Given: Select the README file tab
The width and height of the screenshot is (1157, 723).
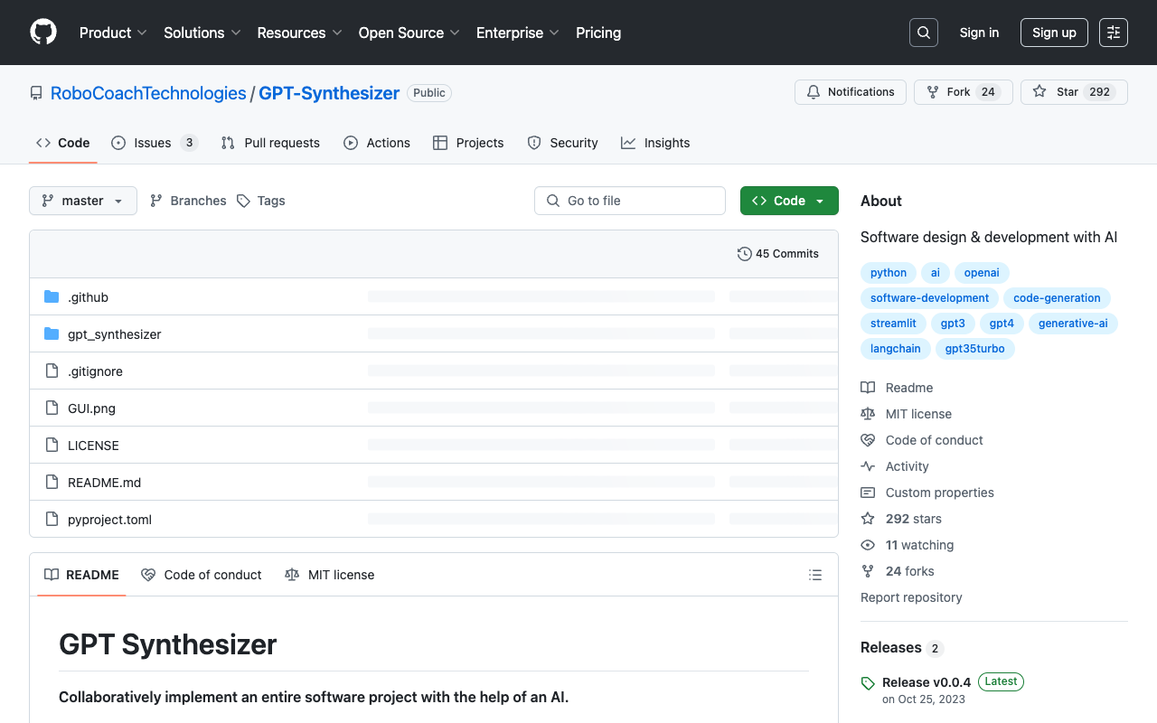Looking at the screenshot, I should (81, 575).
